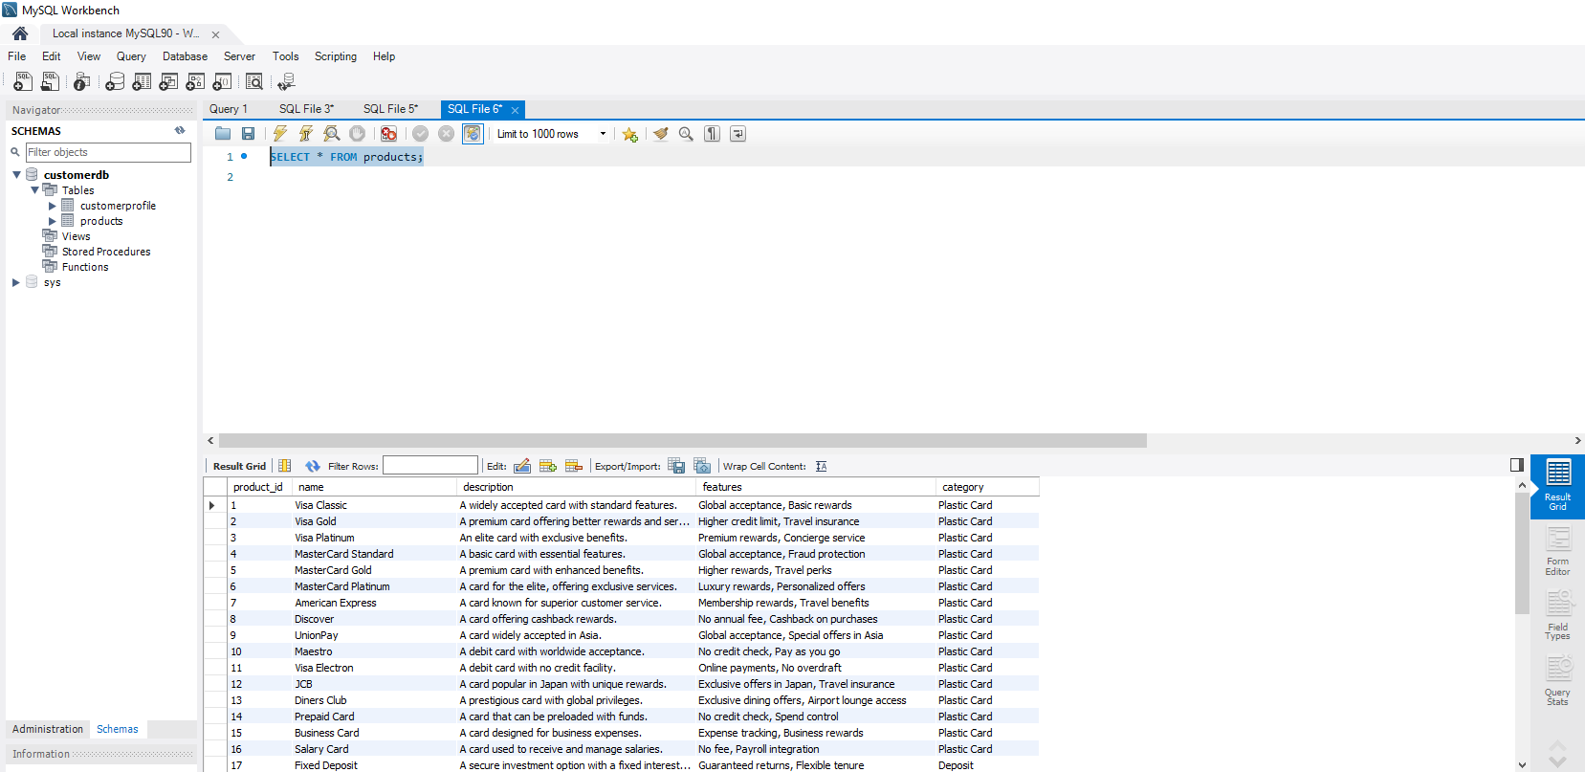Create a new stored procedure icon
This screenshot has height=772, width=1585.
pos(195,82)
